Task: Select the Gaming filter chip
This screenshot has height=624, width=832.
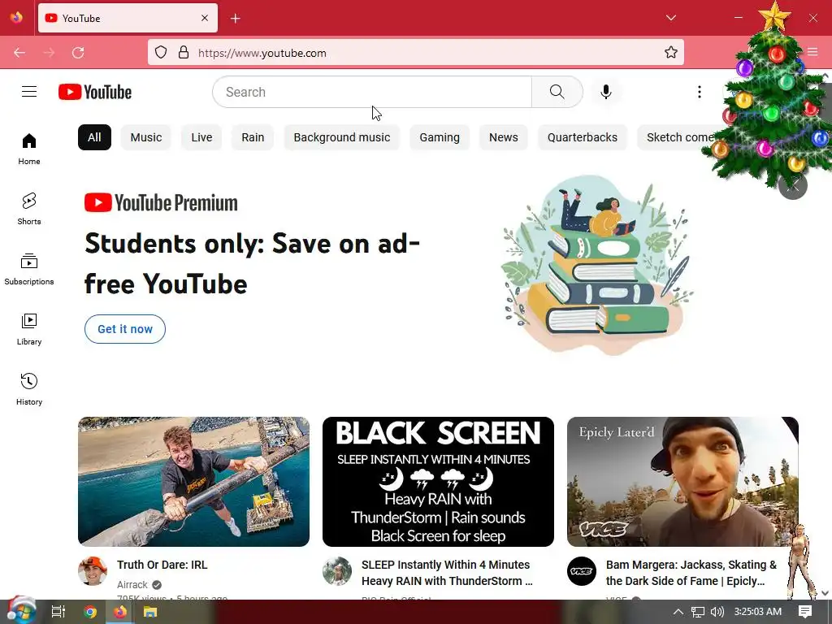Action: coord(440,137)
